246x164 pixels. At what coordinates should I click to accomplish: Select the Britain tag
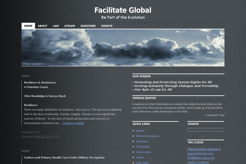[x=203, y=153]
